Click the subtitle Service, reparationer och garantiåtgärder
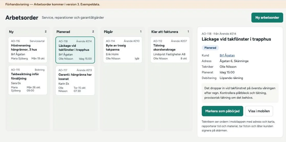 coord(73,18)
